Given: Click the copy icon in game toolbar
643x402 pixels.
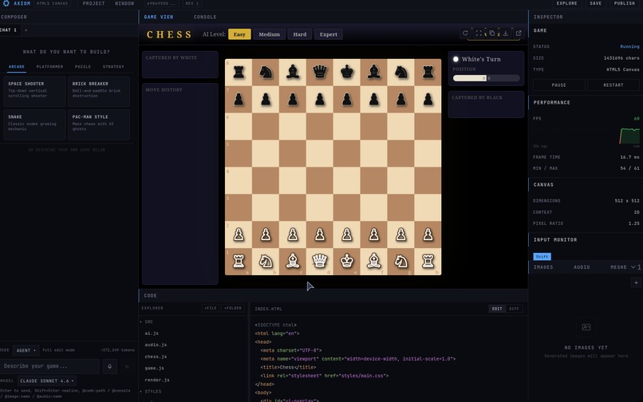Looking at the screenshot, I should tap(492, 33).
